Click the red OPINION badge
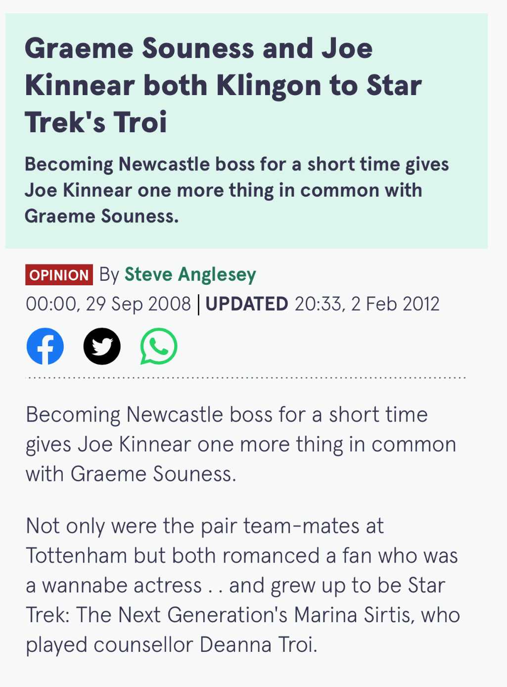 (x=59, y=275)
